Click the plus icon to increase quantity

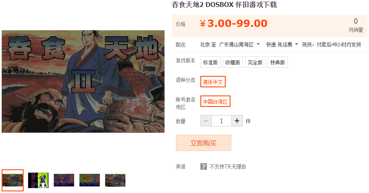(237, 121)
